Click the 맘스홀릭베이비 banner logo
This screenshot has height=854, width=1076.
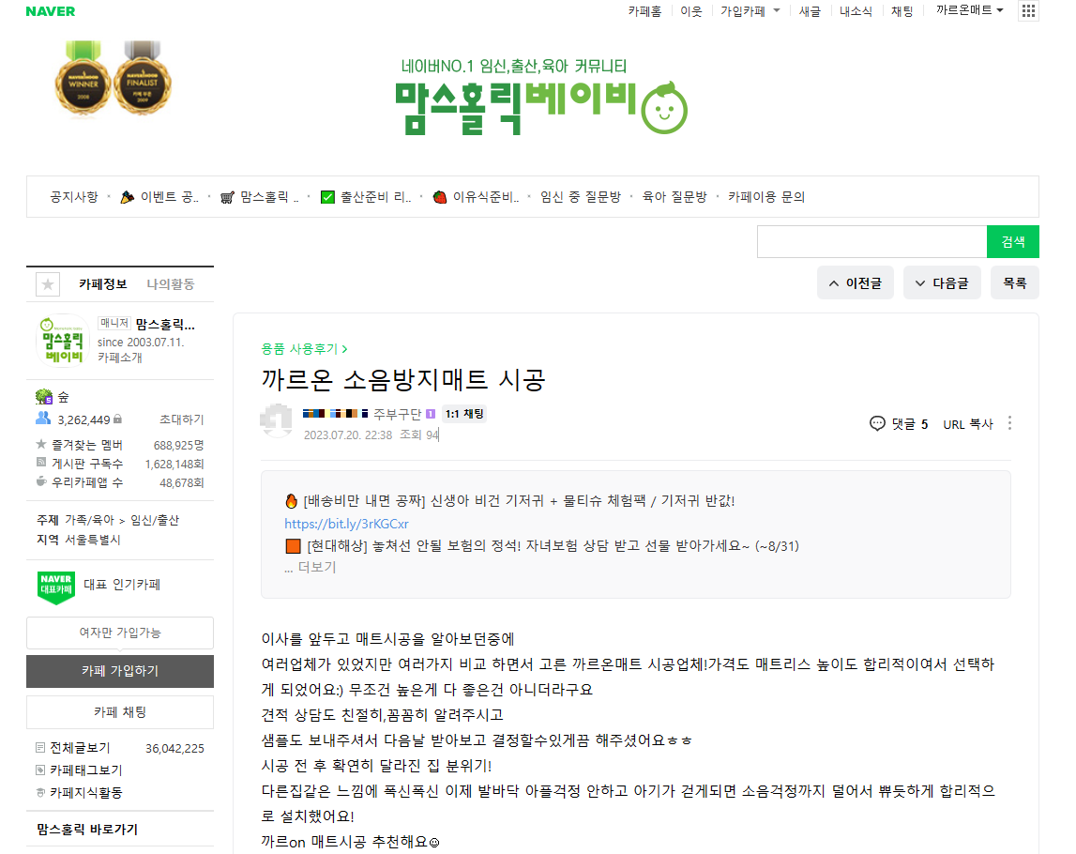pyautogui.click(x=541, y=108)
